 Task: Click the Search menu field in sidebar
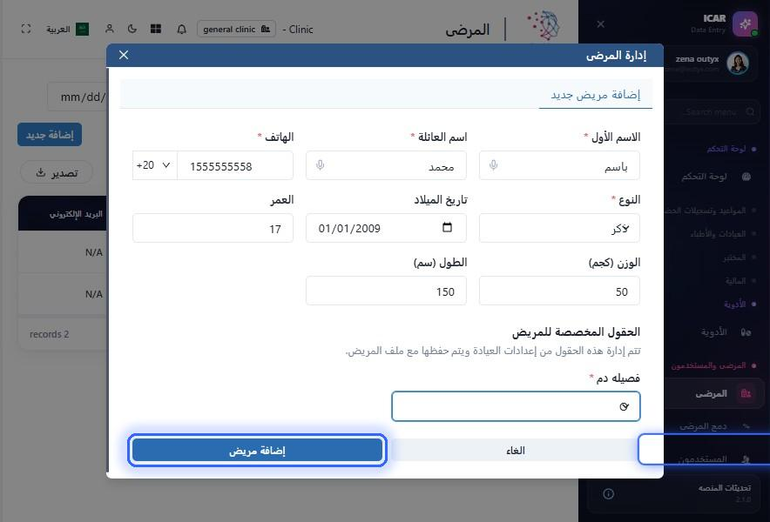pyautogui.click(x=710, y=112)
